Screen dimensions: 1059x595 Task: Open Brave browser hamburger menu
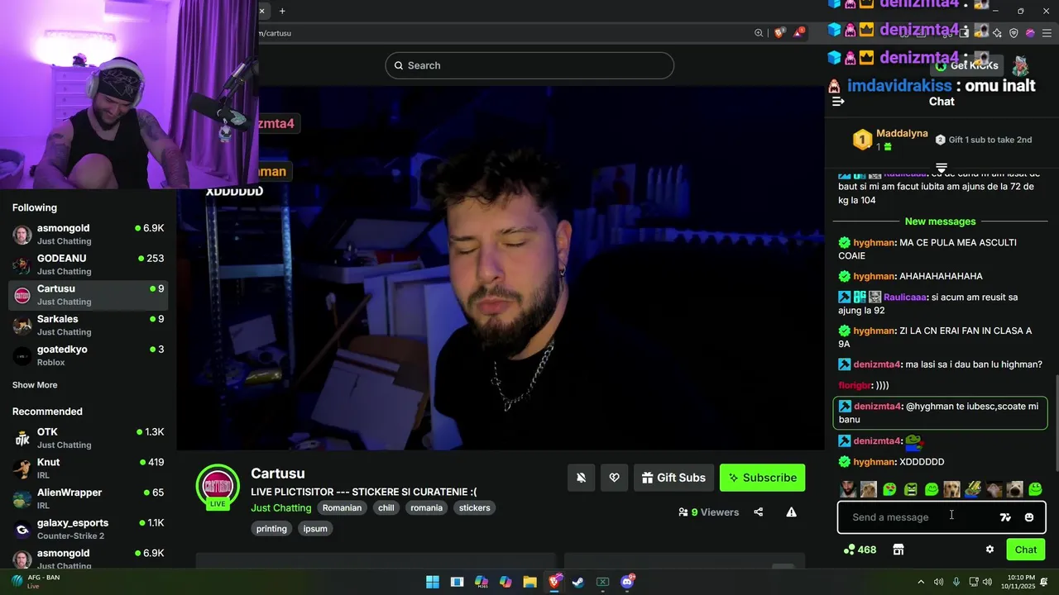(x=1047, y=33)
